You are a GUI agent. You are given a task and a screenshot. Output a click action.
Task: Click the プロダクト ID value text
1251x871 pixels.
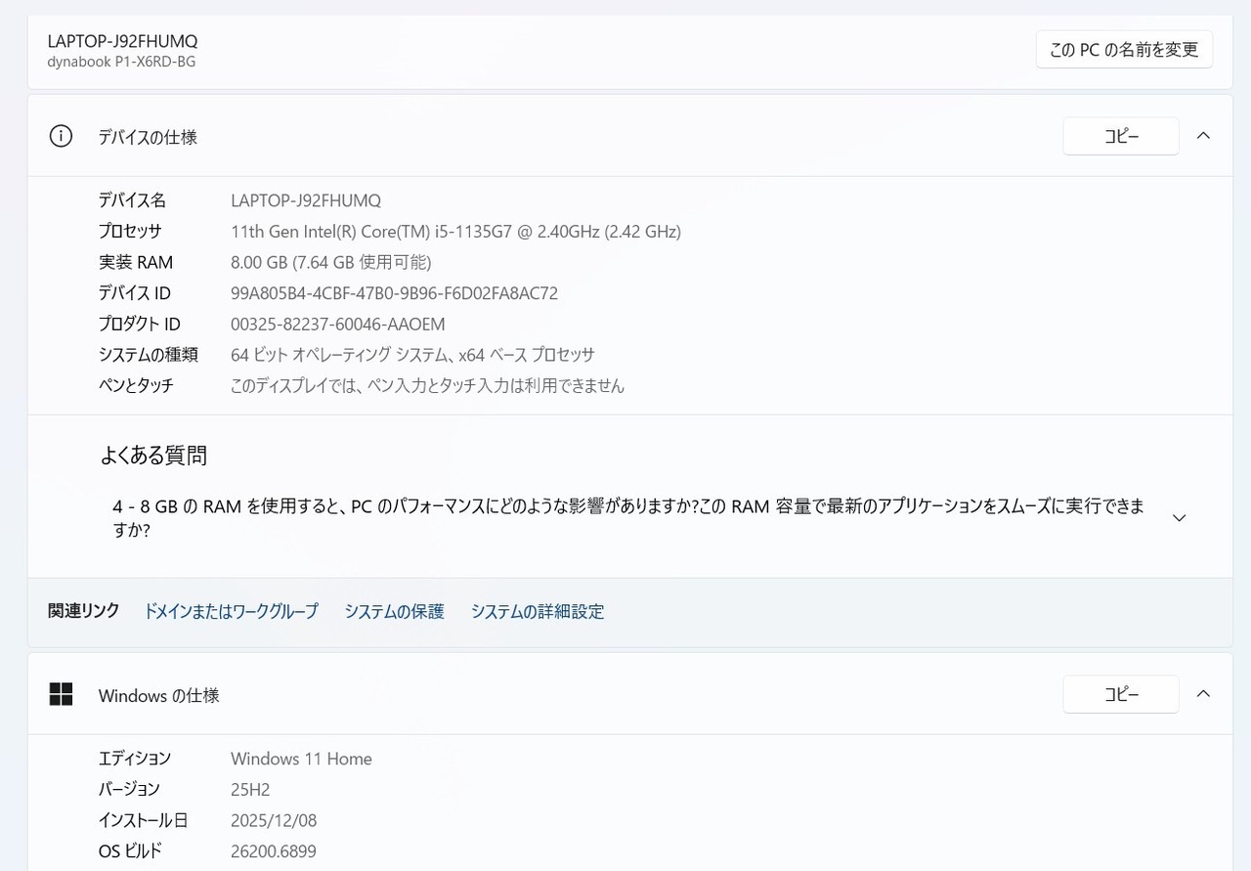337,324
